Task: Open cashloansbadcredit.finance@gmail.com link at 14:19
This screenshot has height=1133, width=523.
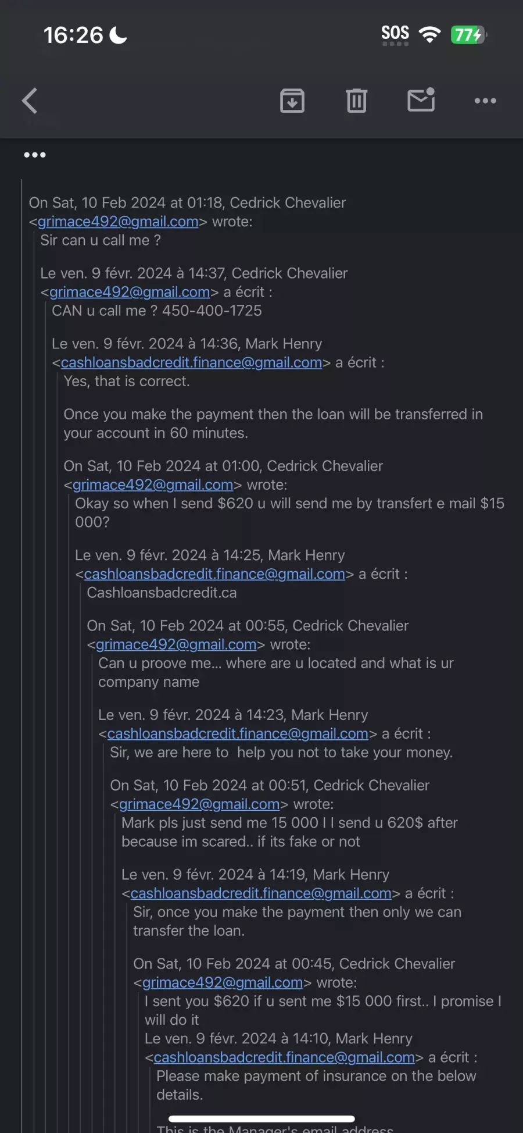Action: 261,893
